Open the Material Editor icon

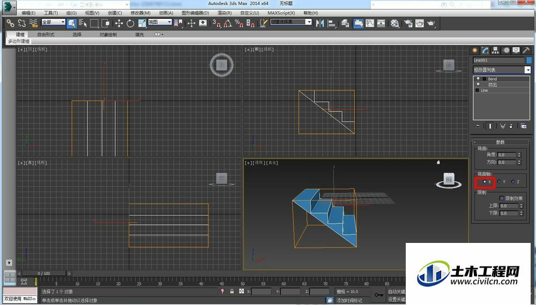(x=395, y=23)
